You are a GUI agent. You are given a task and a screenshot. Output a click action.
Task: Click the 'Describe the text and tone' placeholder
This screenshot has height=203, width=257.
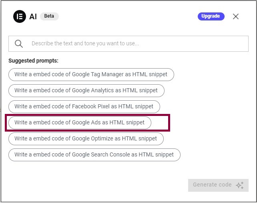(x=85, y=43)
